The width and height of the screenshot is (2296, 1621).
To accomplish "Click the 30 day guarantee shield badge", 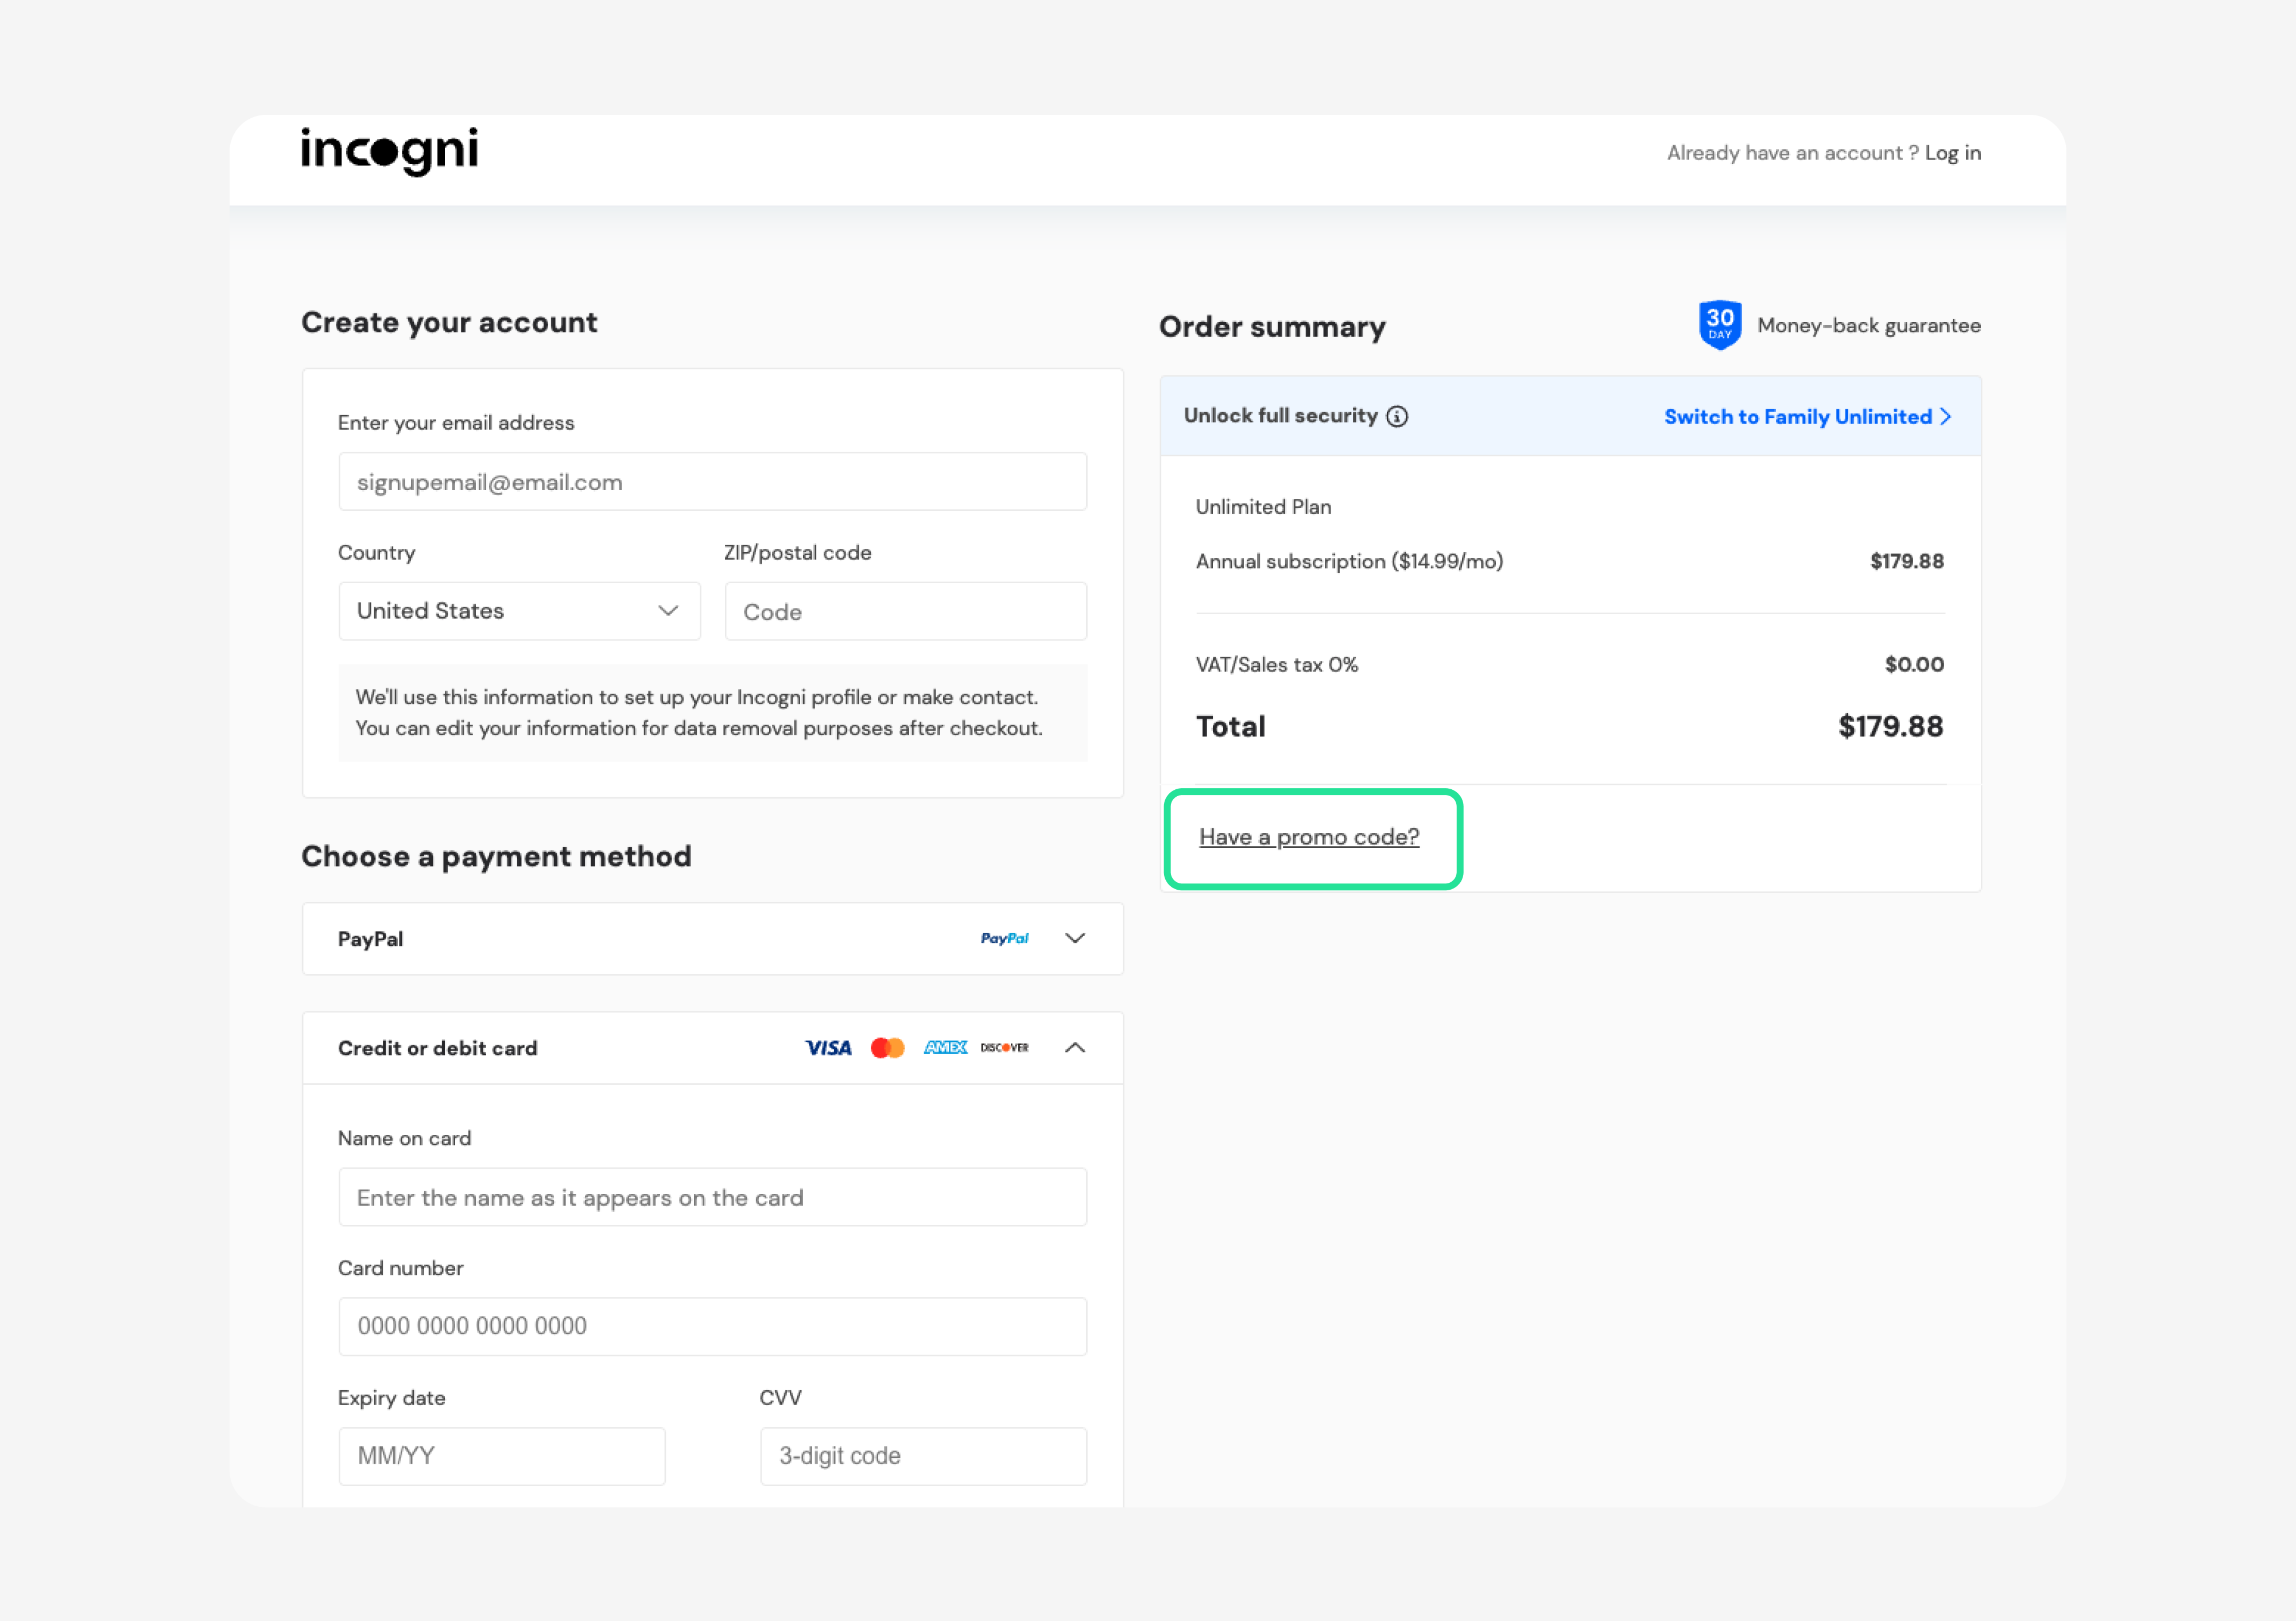I will tap(1719, 325).
